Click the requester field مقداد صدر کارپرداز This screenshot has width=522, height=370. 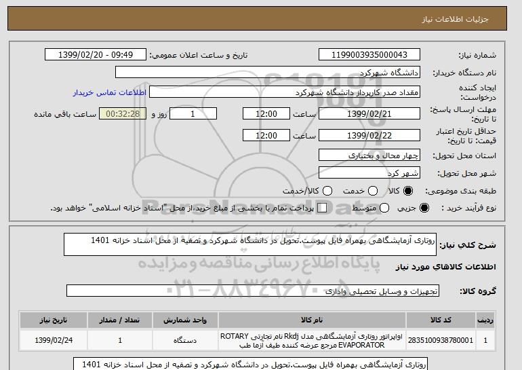[x=285, y=92]
